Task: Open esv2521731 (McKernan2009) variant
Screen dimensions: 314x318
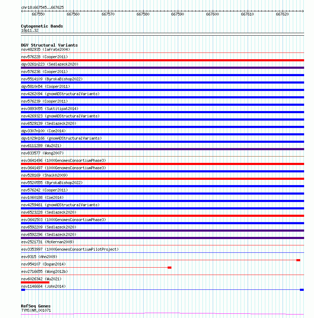Action: coord(48,242)
